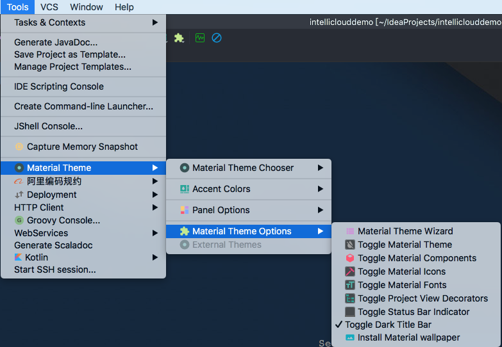
Task: Expand the Accent Colors submenu arrow
Action: (x=320, y=189)
